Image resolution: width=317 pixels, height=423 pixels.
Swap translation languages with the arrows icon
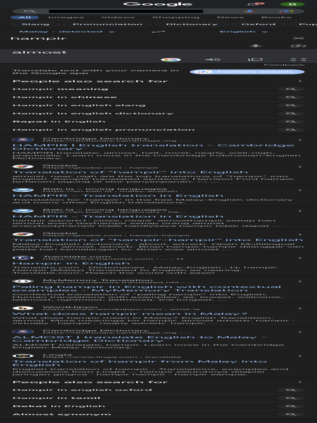[158, 32]
